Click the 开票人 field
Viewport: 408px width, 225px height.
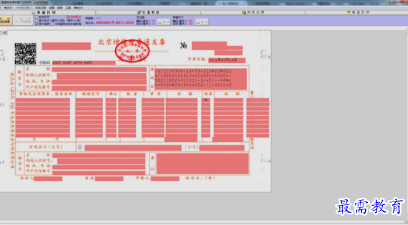tap(165, 178)
